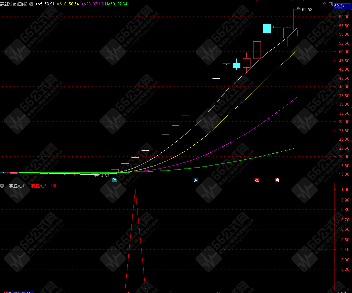
Task: Click the window layout icon beside the diamond
Action: click(x=331, y=4)
